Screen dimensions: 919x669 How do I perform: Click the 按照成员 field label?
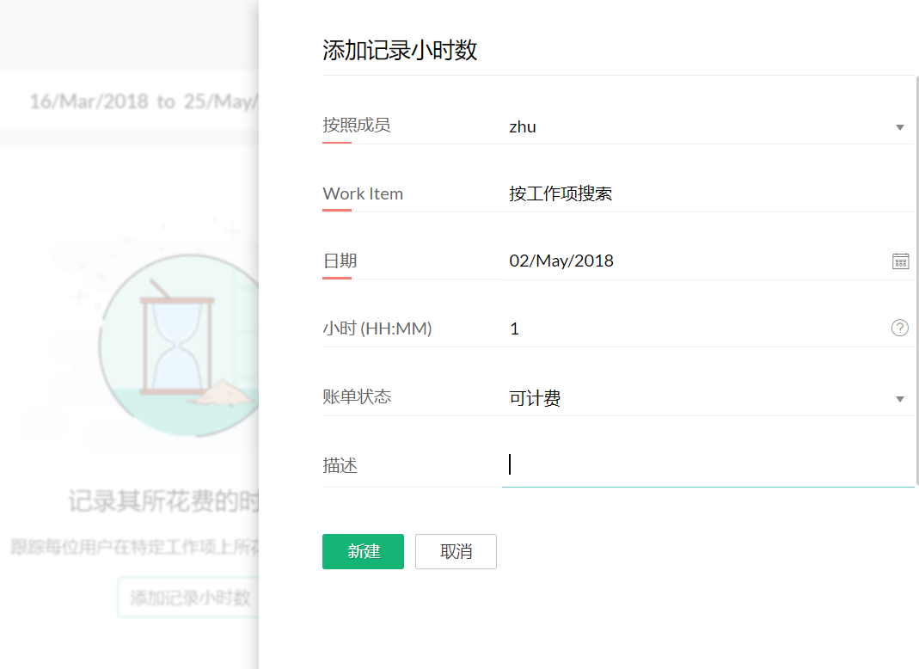tap(357, 126)
